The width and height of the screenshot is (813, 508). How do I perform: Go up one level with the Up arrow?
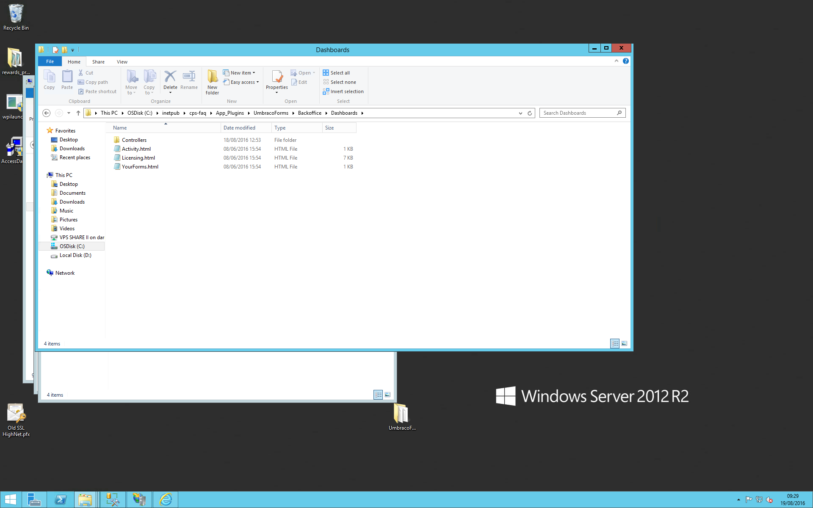coord(78,113)
